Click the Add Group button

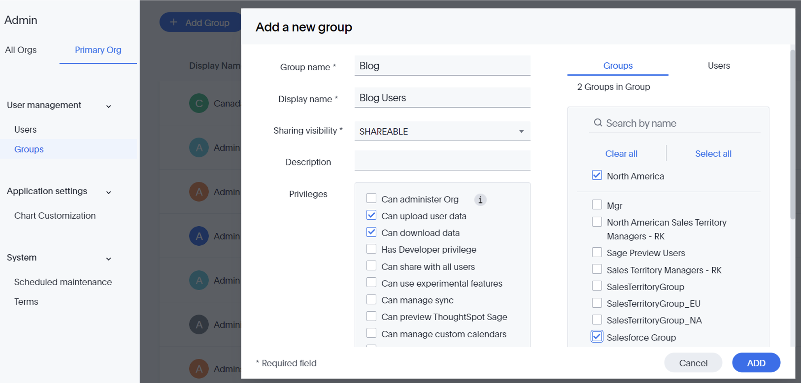pyautogui.click(x=201, y=22)
